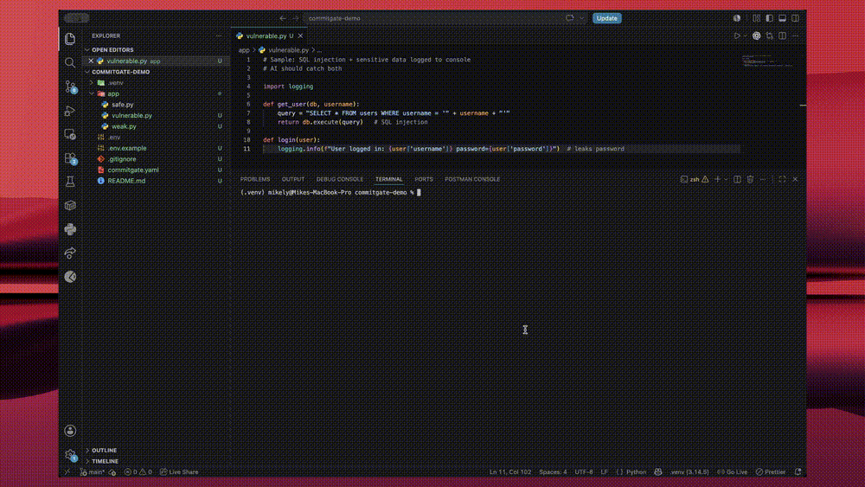Split the terminal panel
The width and height of the screenshot is (865, 487).
[x=737, y=179]
